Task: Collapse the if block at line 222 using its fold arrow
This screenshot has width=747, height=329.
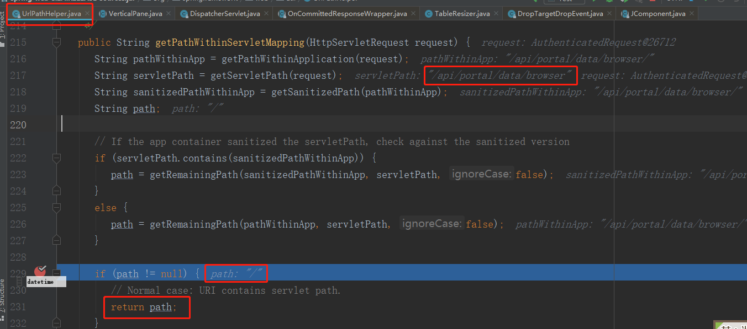Action: (56, 158)
